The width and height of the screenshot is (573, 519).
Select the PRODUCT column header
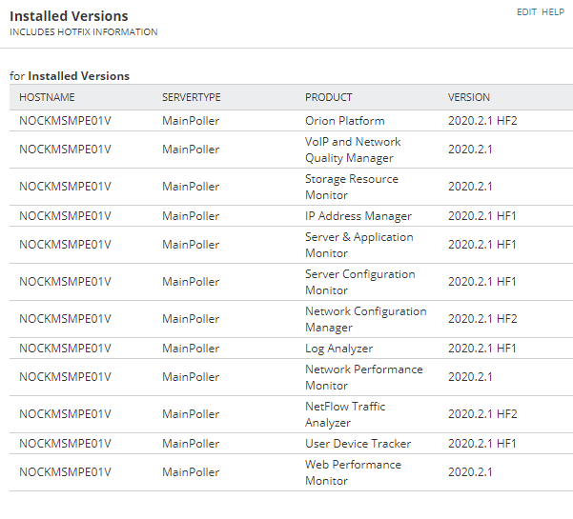tap(328, 97)
